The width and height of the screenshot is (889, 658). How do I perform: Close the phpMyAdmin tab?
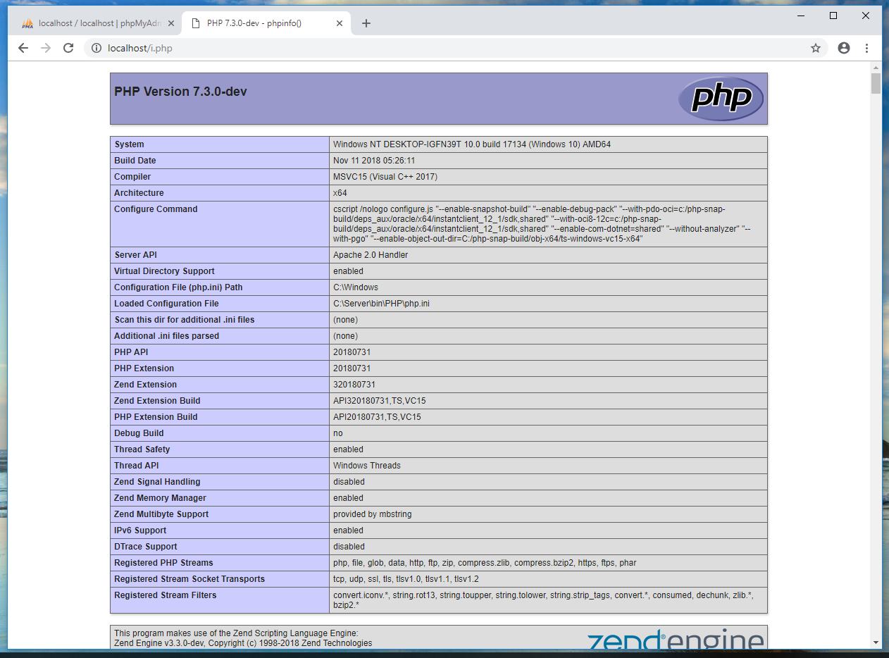[x=170, y=23]
